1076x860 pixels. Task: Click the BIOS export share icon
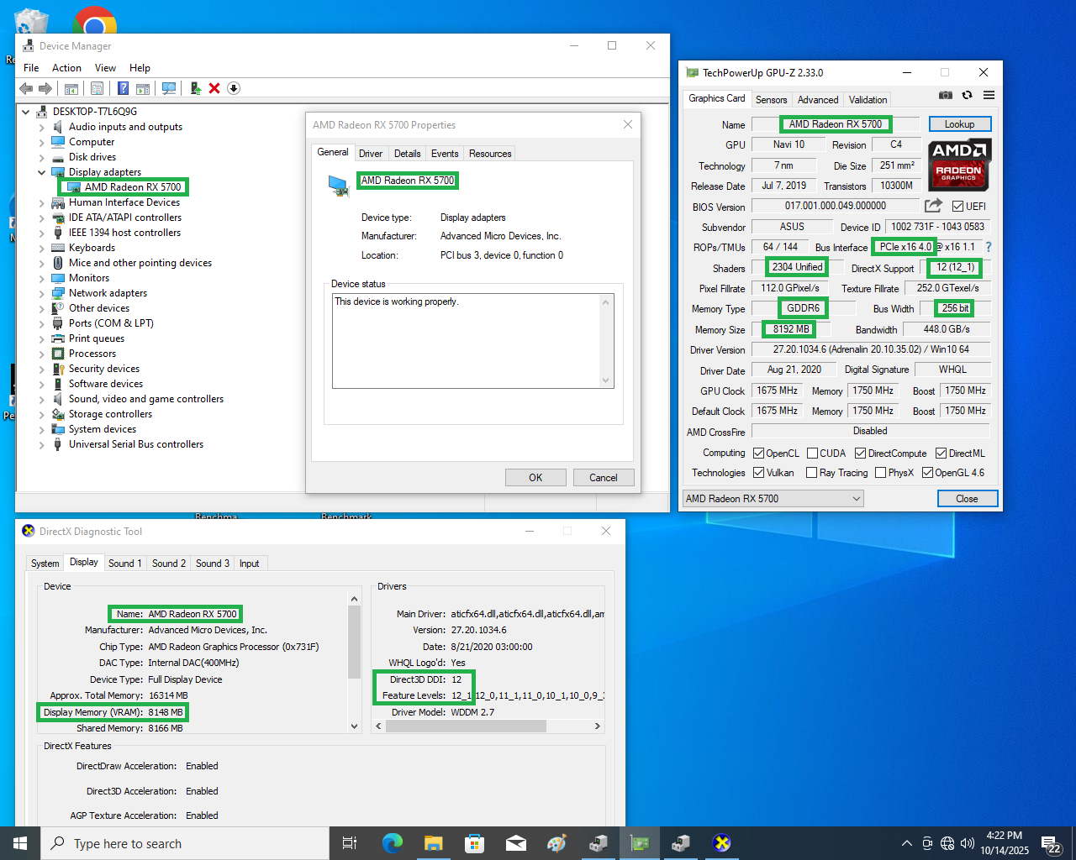pyautogui.click(x=933, y=206)
